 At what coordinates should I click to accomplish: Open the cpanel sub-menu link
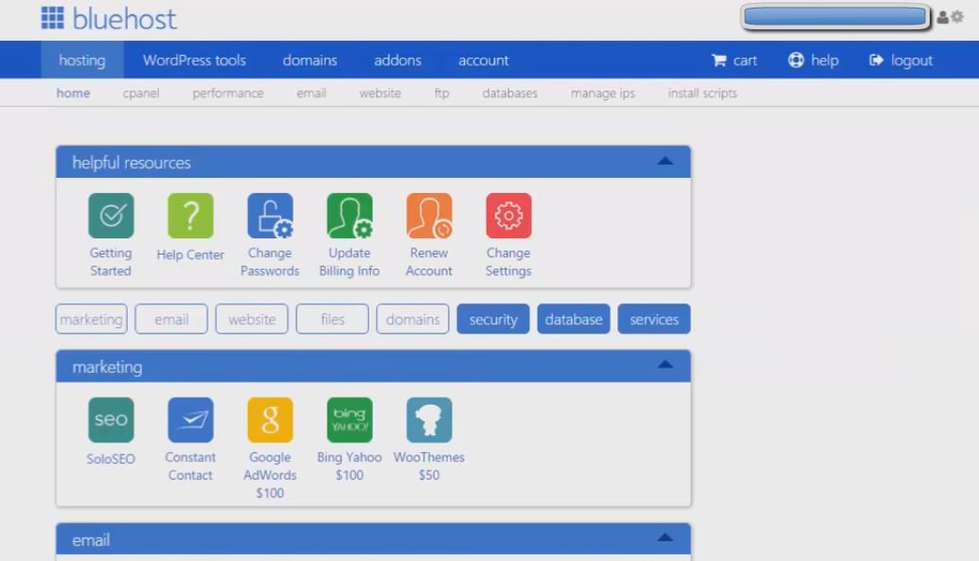click(141, 93)
